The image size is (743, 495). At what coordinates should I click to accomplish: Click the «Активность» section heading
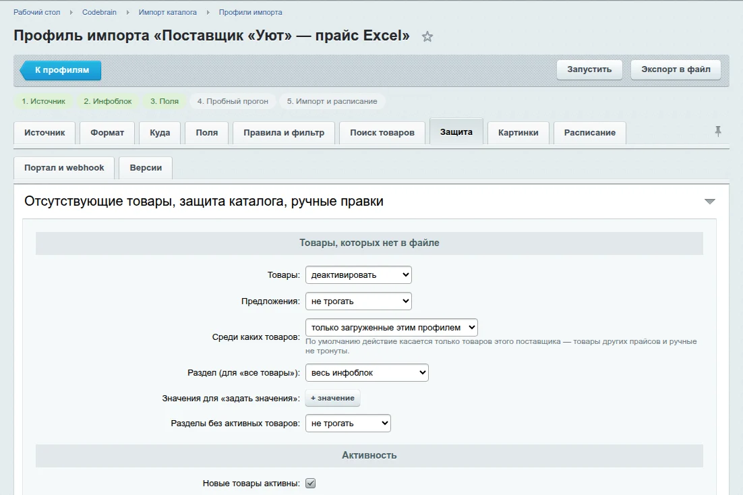click(369, 455)
